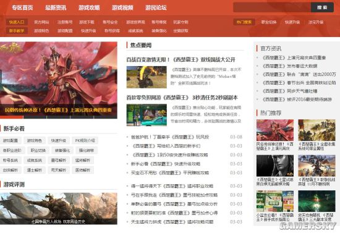Switch to the 游戏视频 navigation tab

tap(122, 7)
